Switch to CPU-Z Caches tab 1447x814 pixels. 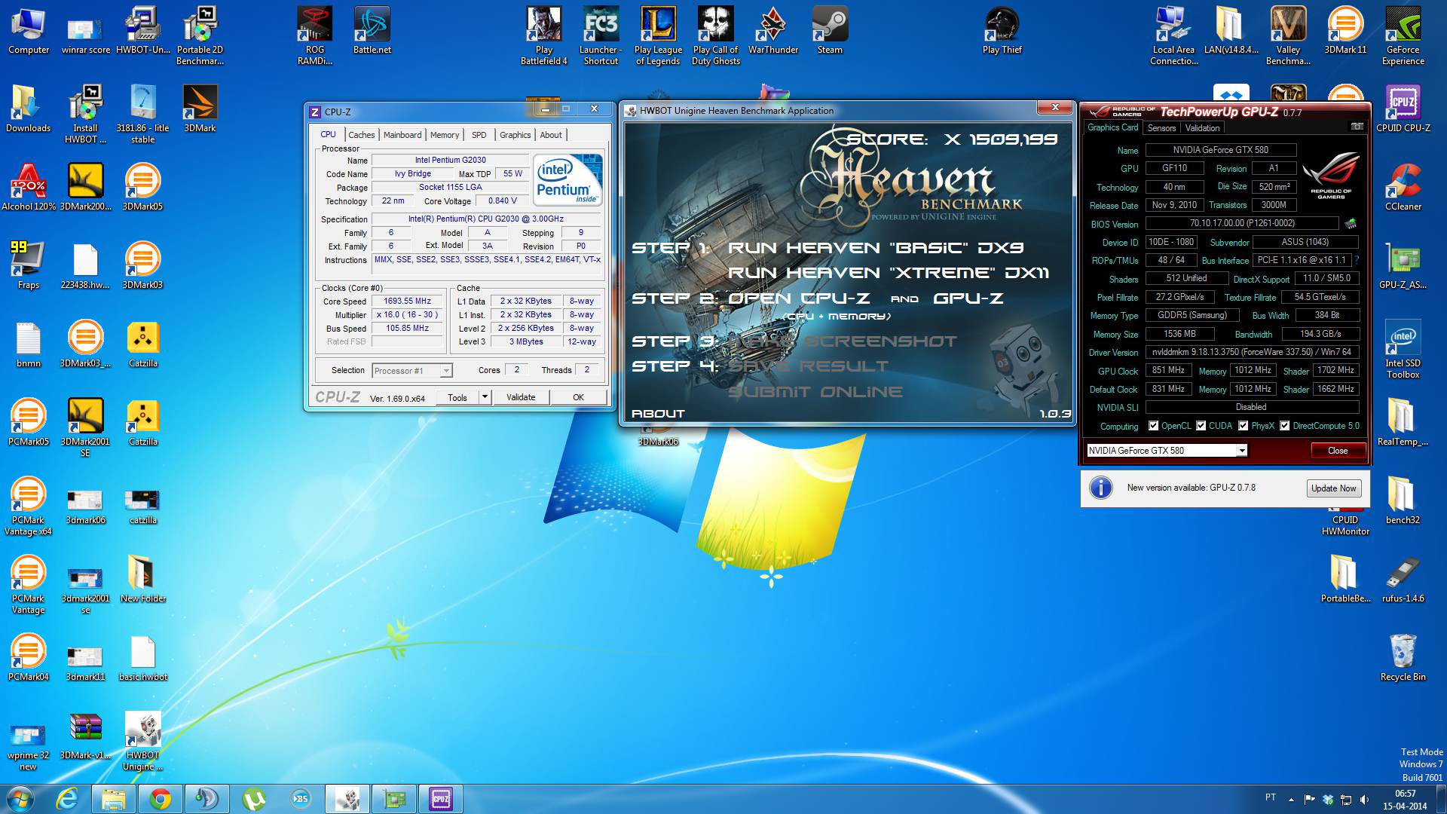pyautogui.click(x=361, y=135)
